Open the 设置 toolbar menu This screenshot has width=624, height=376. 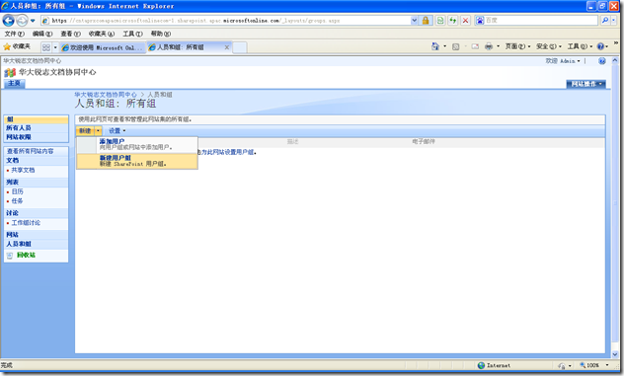[117, 131]
